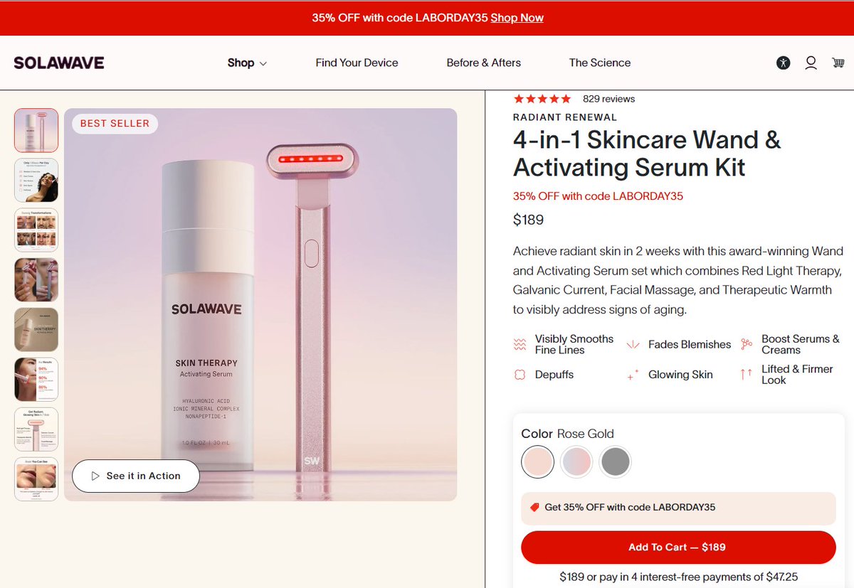This screenshot has width=854, height=588.
Task: Click the Depuffs benefit icon
Action: [x=520, y=375]
